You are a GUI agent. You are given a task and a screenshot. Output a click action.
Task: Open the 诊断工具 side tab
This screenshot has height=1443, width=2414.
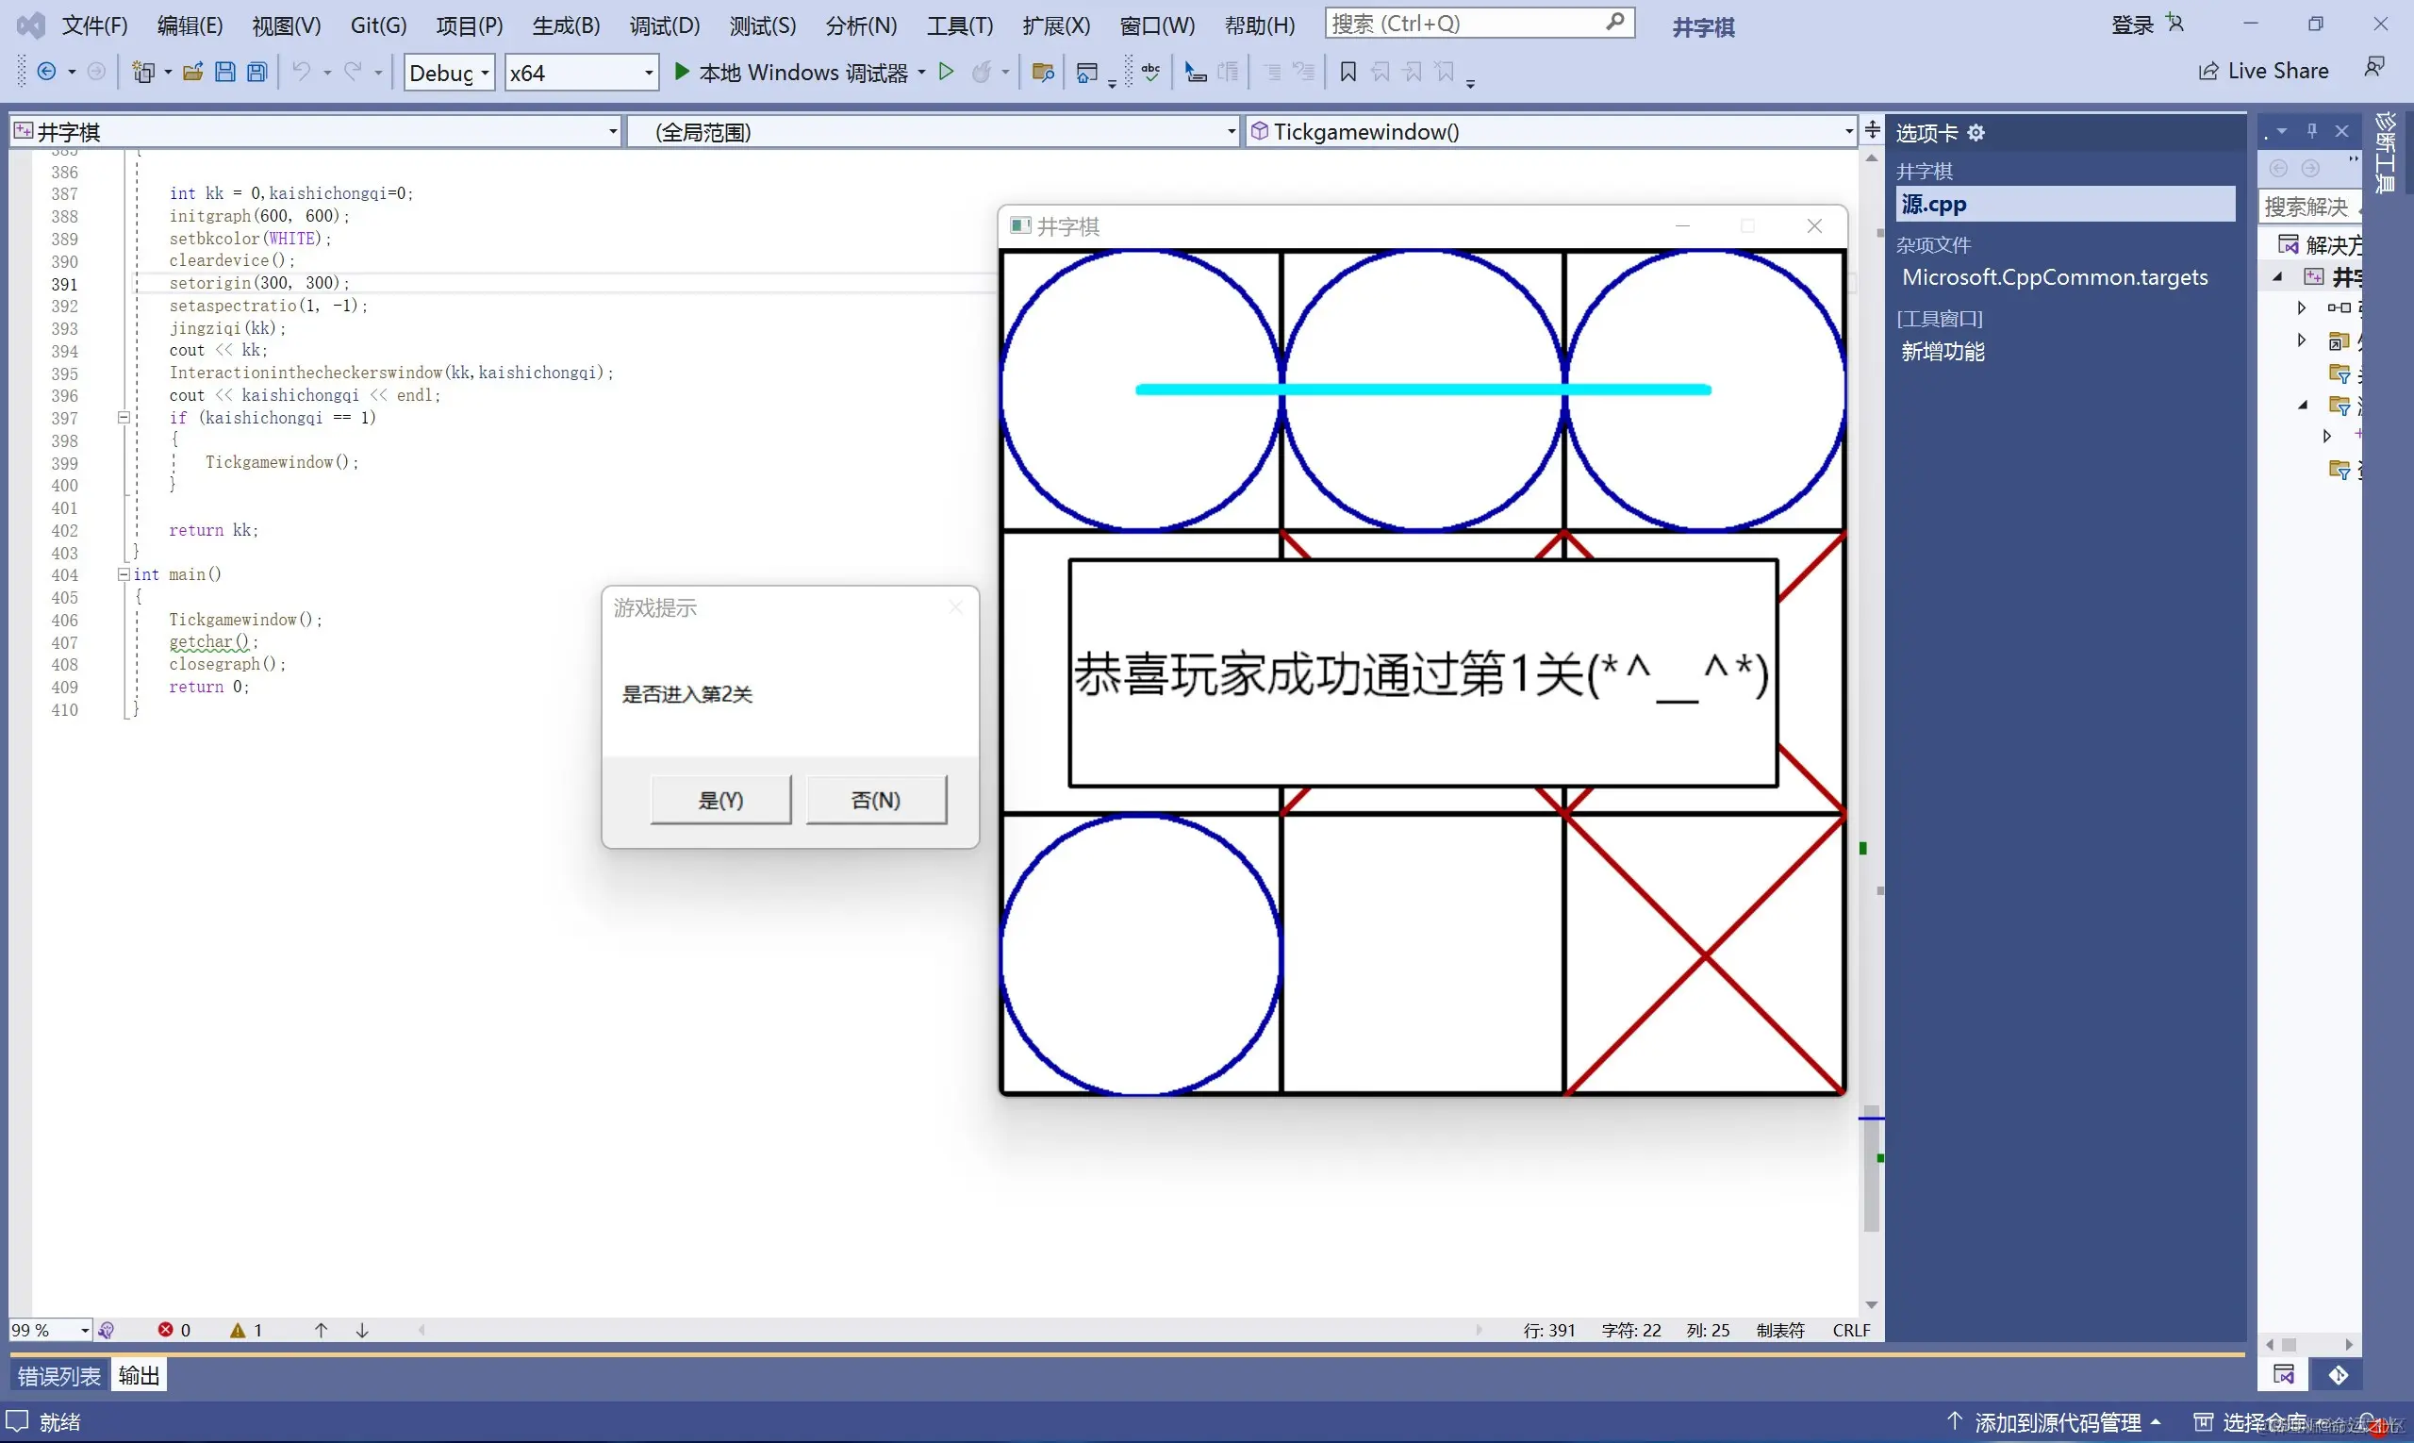(2387, 153)
